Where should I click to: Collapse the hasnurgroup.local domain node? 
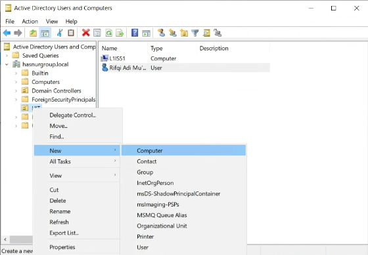(7, 64)
